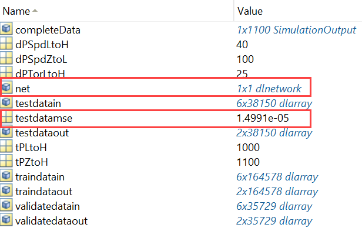Click the value 100 of dPSpdZtoL
The width and height of the screenshot is (362, 231).
(246, 59)
